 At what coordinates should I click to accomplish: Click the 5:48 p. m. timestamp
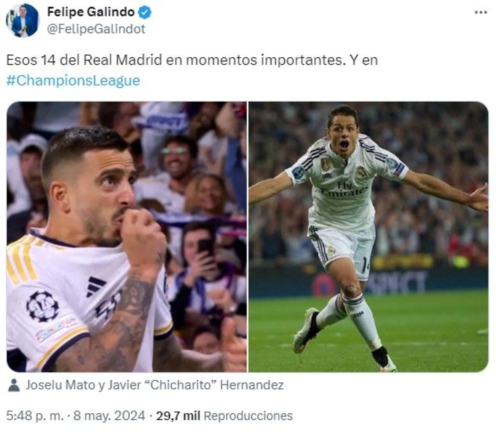tap(35, 415)
